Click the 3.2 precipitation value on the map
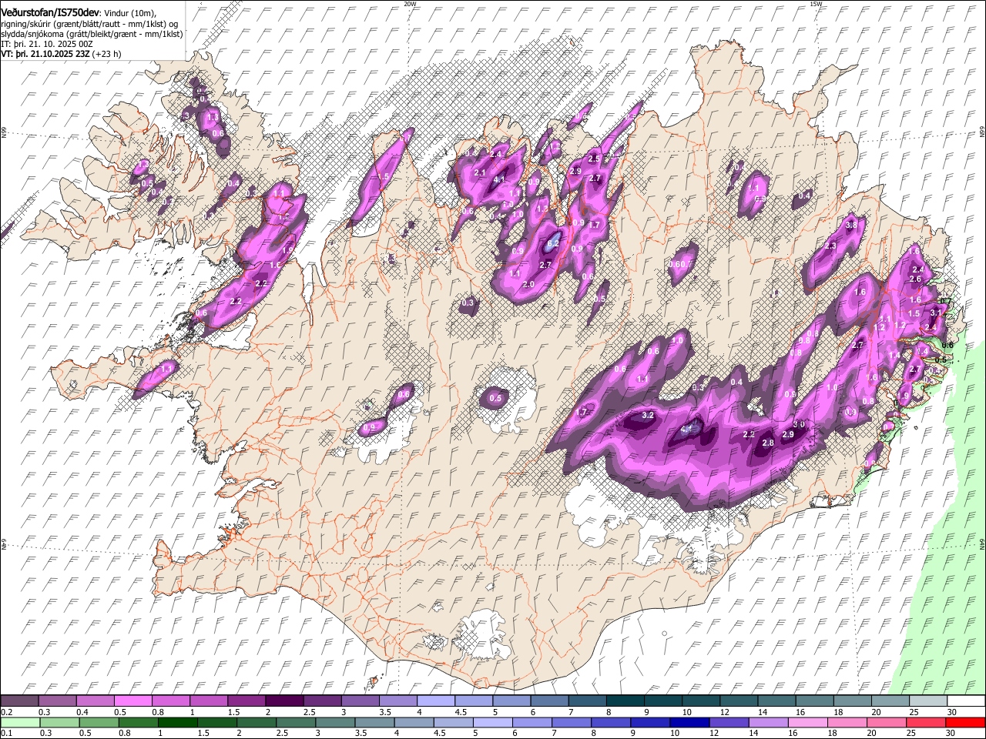Image resolution: width=986 pixels, height=739 pixels. [x=648, y=416]
